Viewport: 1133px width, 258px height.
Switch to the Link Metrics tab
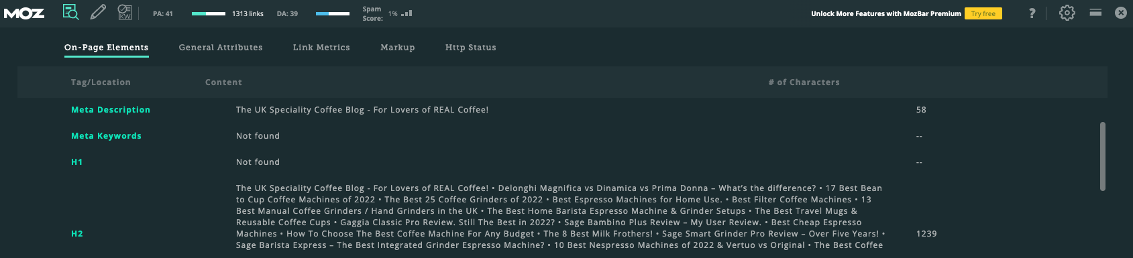point(321,48)
